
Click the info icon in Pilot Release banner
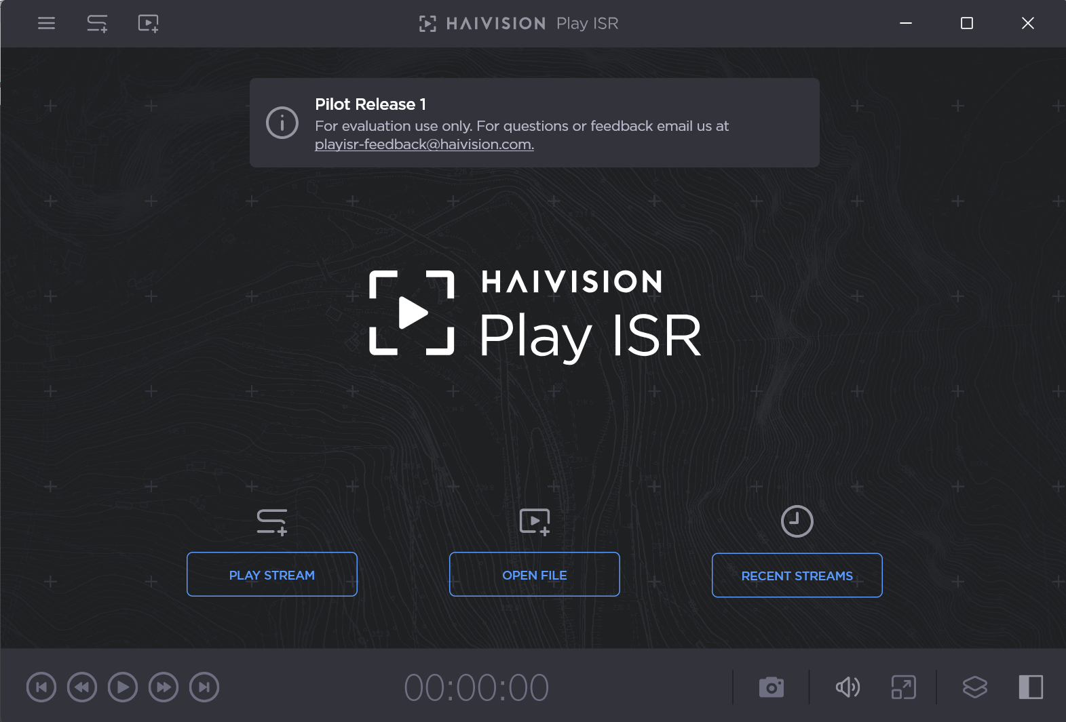282,123
